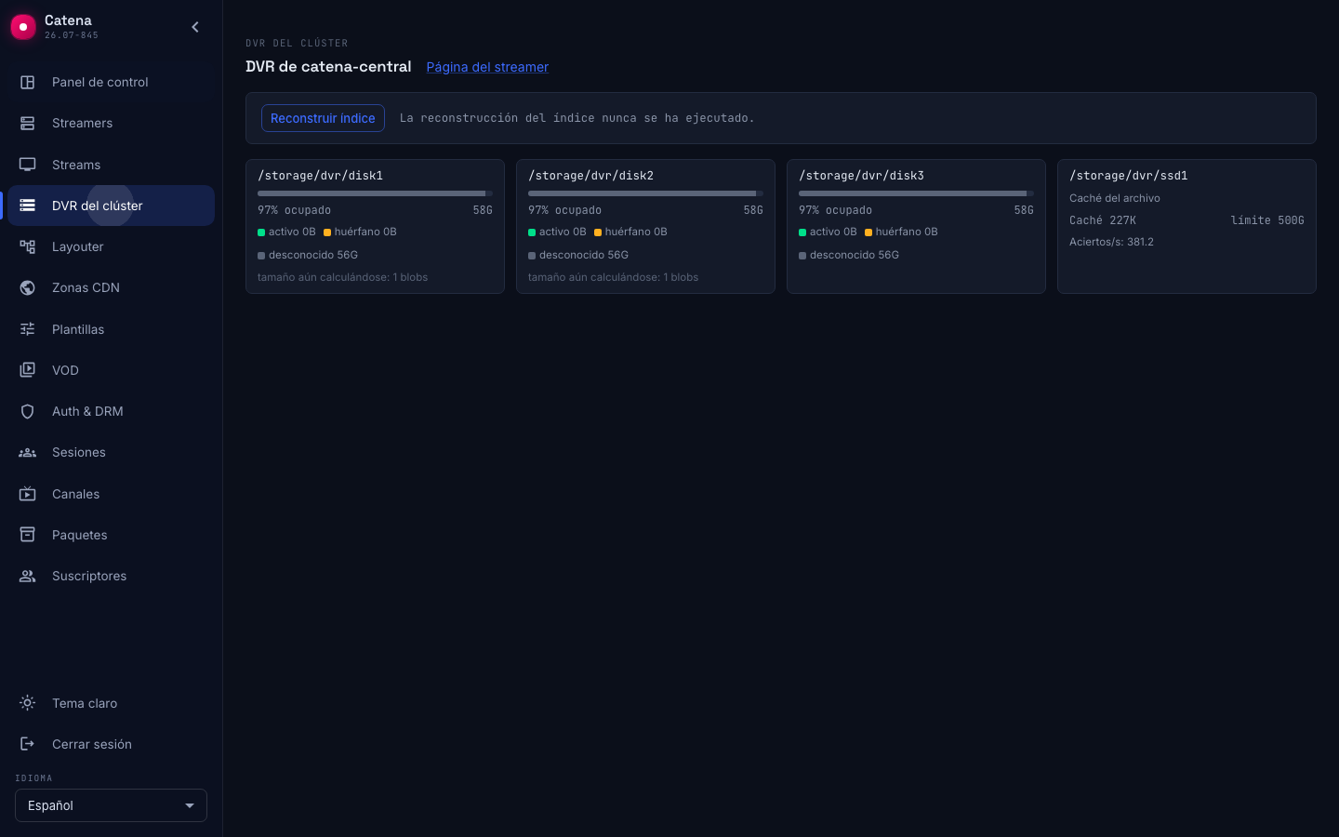The width and height of the screenshot is (1339, 837).
Task: Click the Auth & DRM shield icon
Action: click(28, 411)
